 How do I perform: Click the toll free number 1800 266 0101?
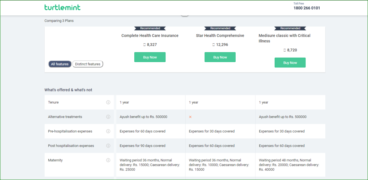pyautogui.click(x=307, y=8)
